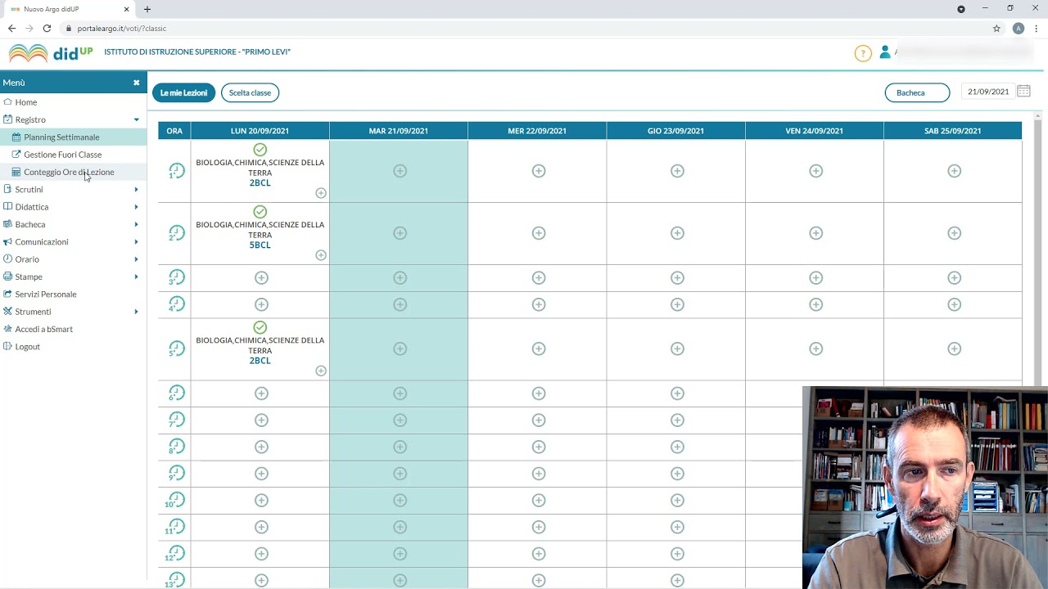The width and height of the screenshot is (1048, 589).
Task: Expand the Scrutini submenu
Action: [x=137, y=190]
